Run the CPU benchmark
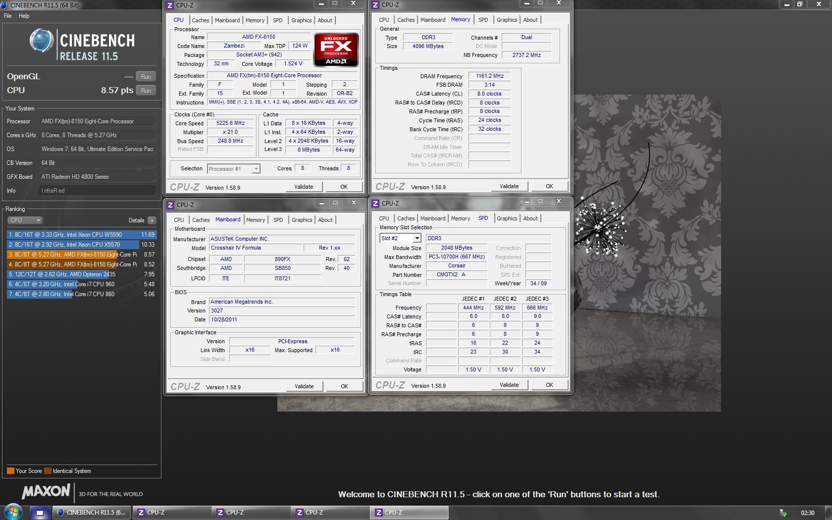Screen dimensions: 832x520 coord(146,91)
